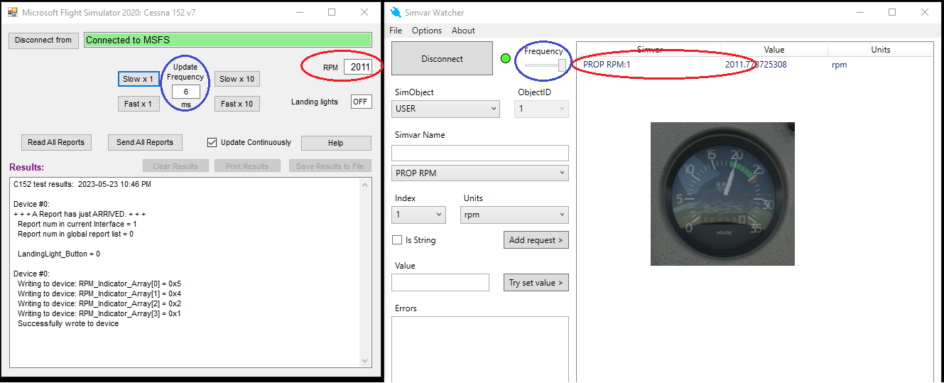Open the File menu

coord(396,31)
